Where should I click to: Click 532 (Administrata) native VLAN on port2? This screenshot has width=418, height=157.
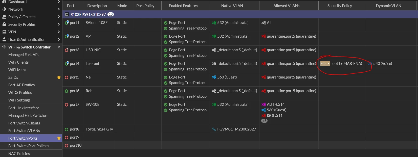coord(233,36)
